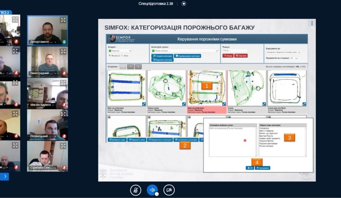Viewport: 341px width, 198px height.
Task: Click muted mic icon on Сіробаба tile
Action: click(x=65, y=168)
